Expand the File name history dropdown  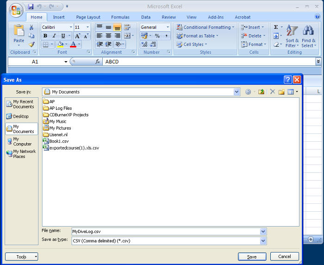click(263, 231)
